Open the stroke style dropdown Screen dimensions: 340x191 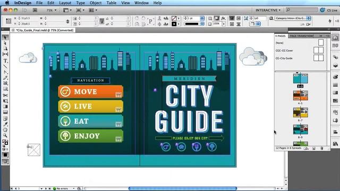coord(202,24)
